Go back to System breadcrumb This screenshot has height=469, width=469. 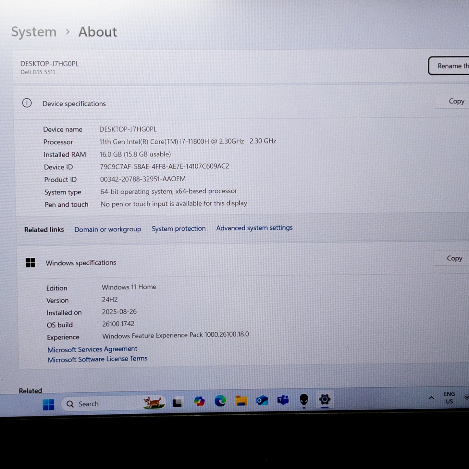[x=34, y=32]
